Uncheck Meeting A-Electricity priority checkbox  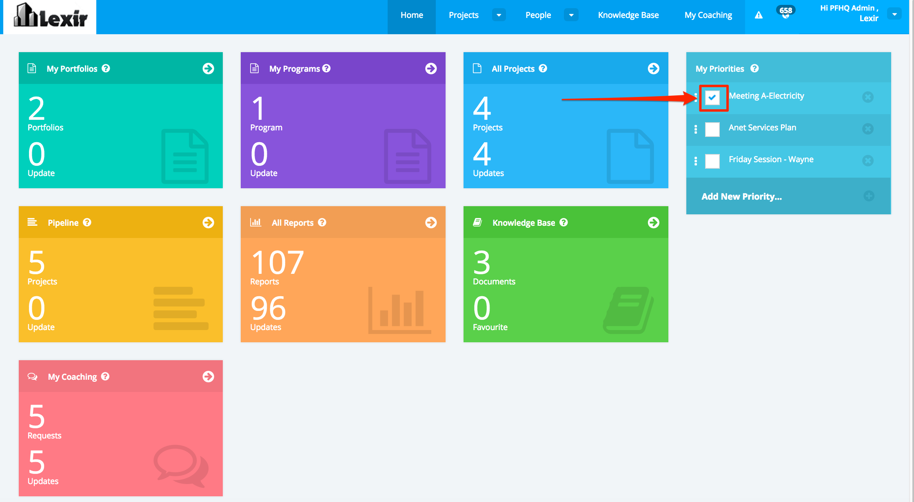pyautogui.click(x=712, y=97)
